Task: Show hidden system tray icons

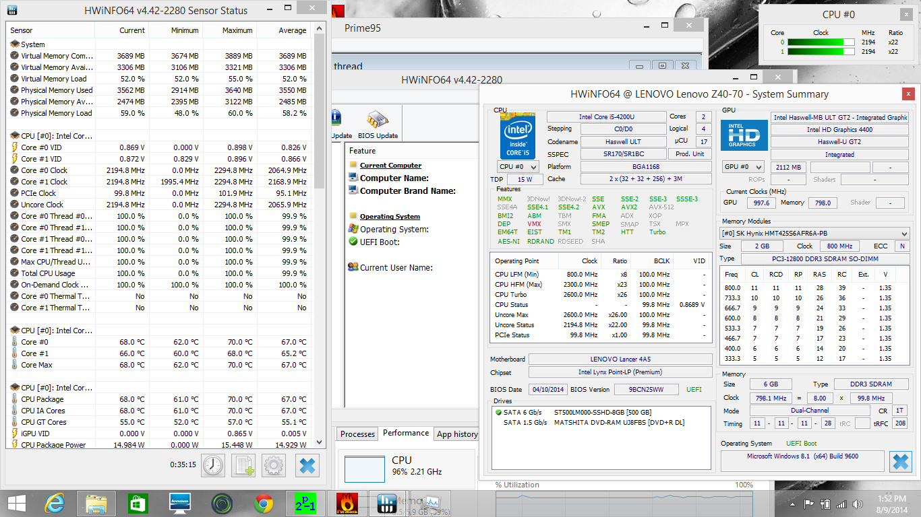Action: click(x=793, y=504)
